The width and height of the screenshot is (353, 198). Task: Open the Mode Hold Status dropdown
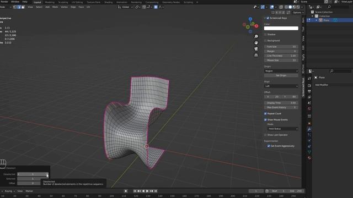coord(283,129)
